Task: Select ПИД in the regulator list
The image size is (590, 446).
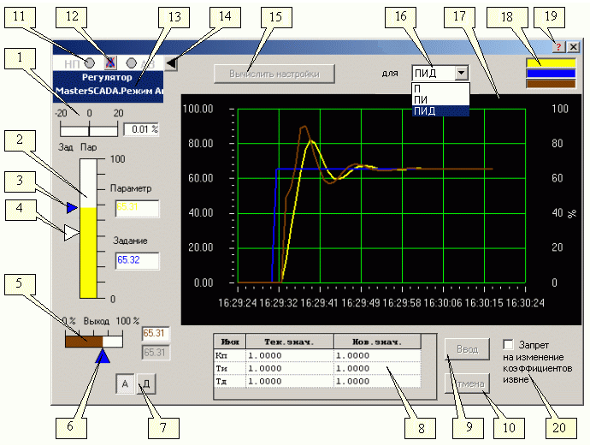Action: click(x=440, y=110)
